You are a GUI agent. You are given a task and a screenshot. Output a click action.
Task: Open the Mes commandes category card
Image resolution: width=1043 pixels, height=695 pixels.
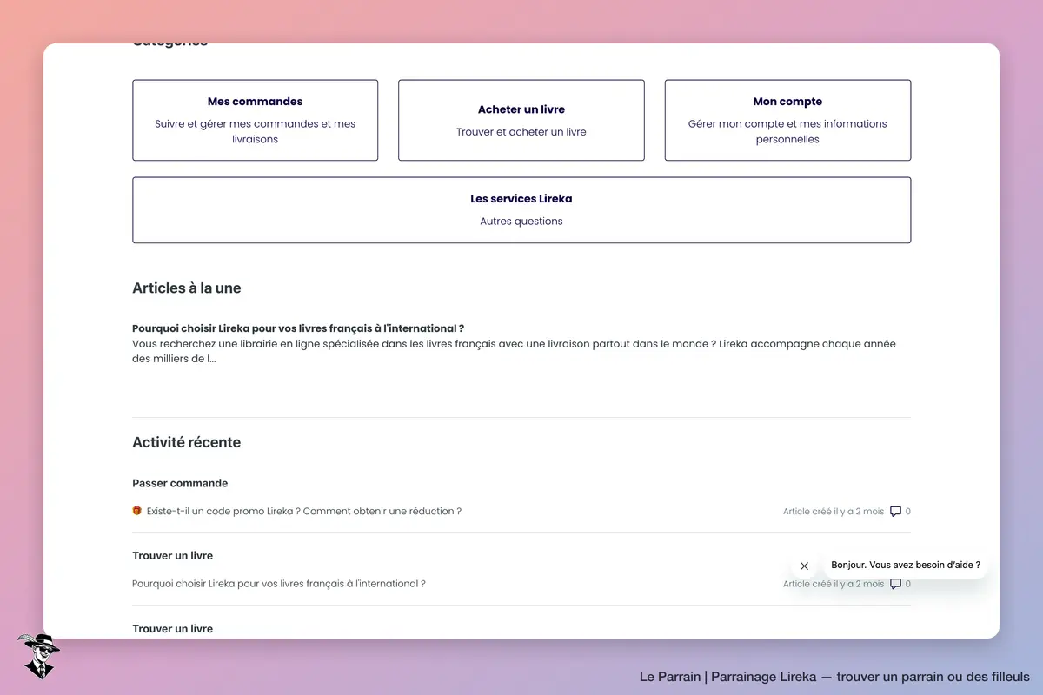(x=255, y=120)
